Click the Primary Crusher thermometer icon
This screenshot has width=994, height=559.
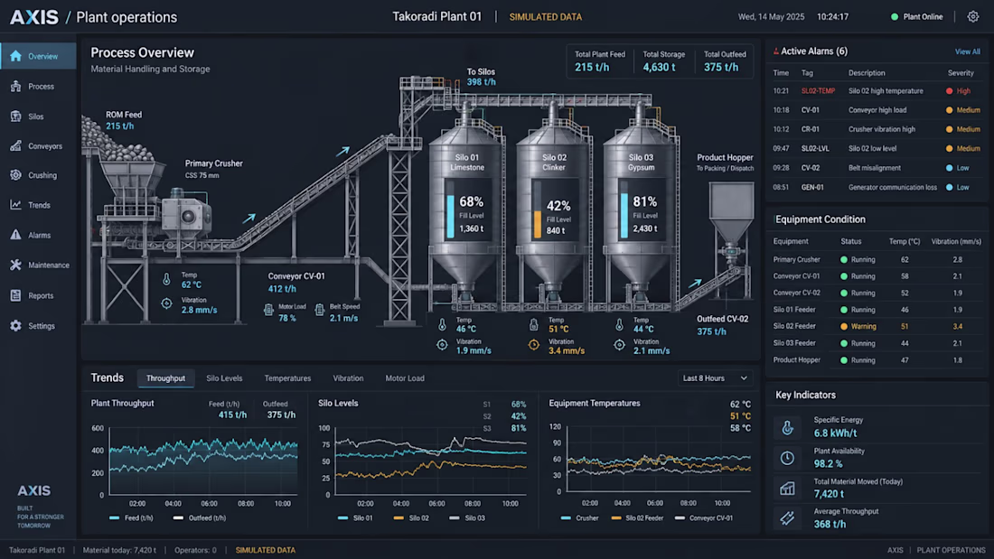[167, 279]
